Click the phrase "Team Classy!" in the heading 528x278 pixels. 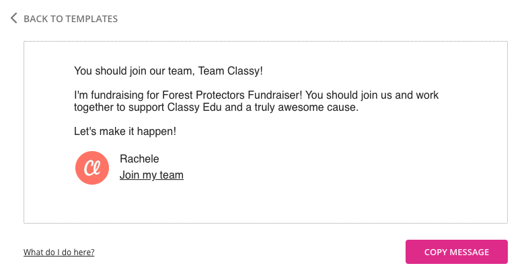(x=230, y=71)
